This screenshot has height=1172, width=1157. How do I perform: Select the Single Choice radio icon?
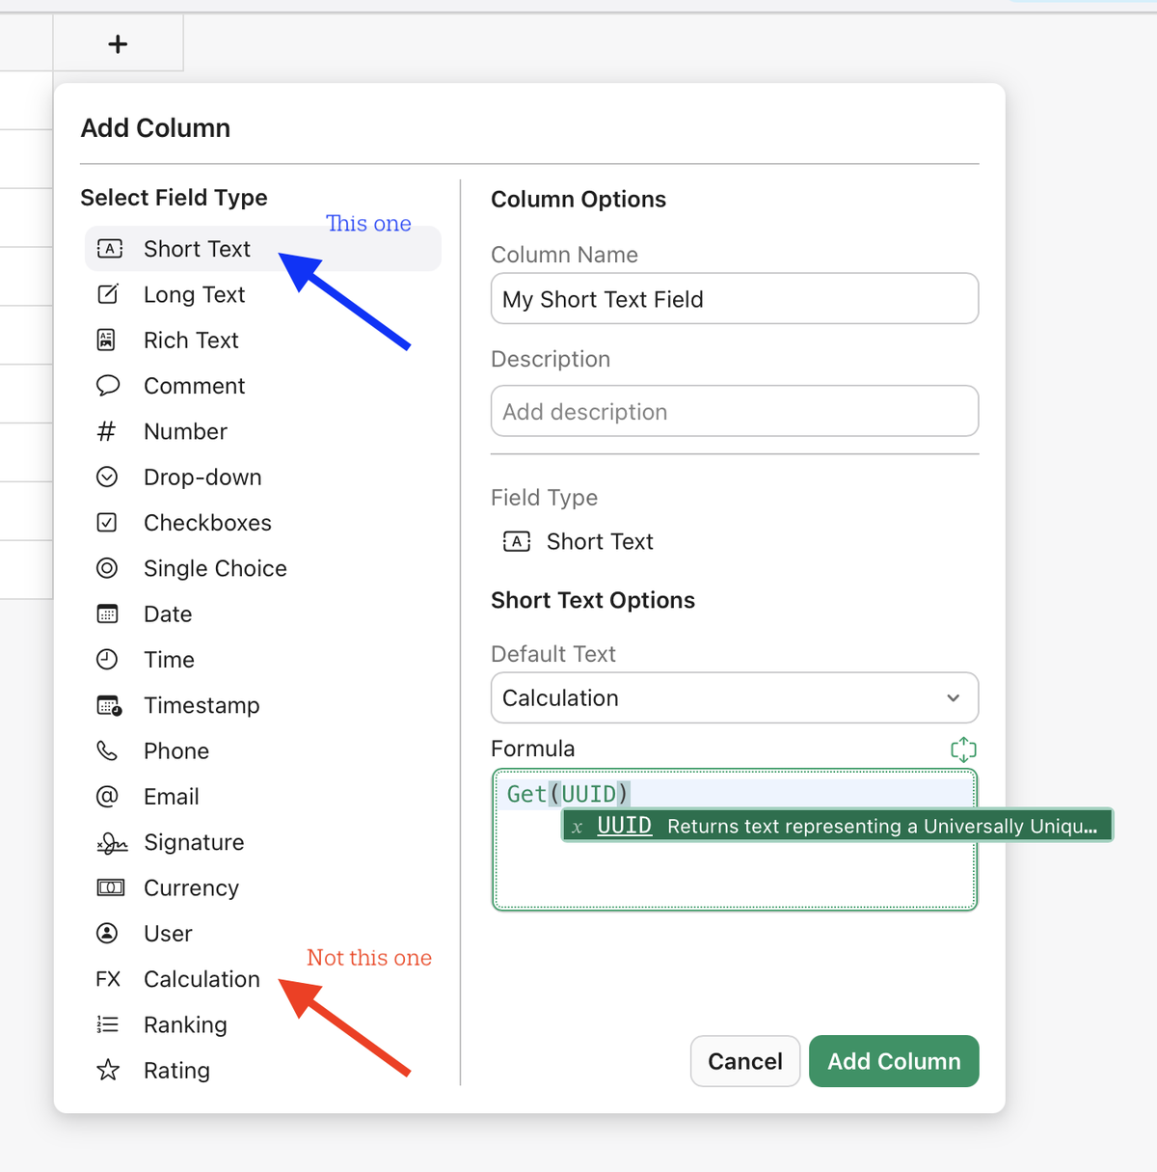(107, 568)
